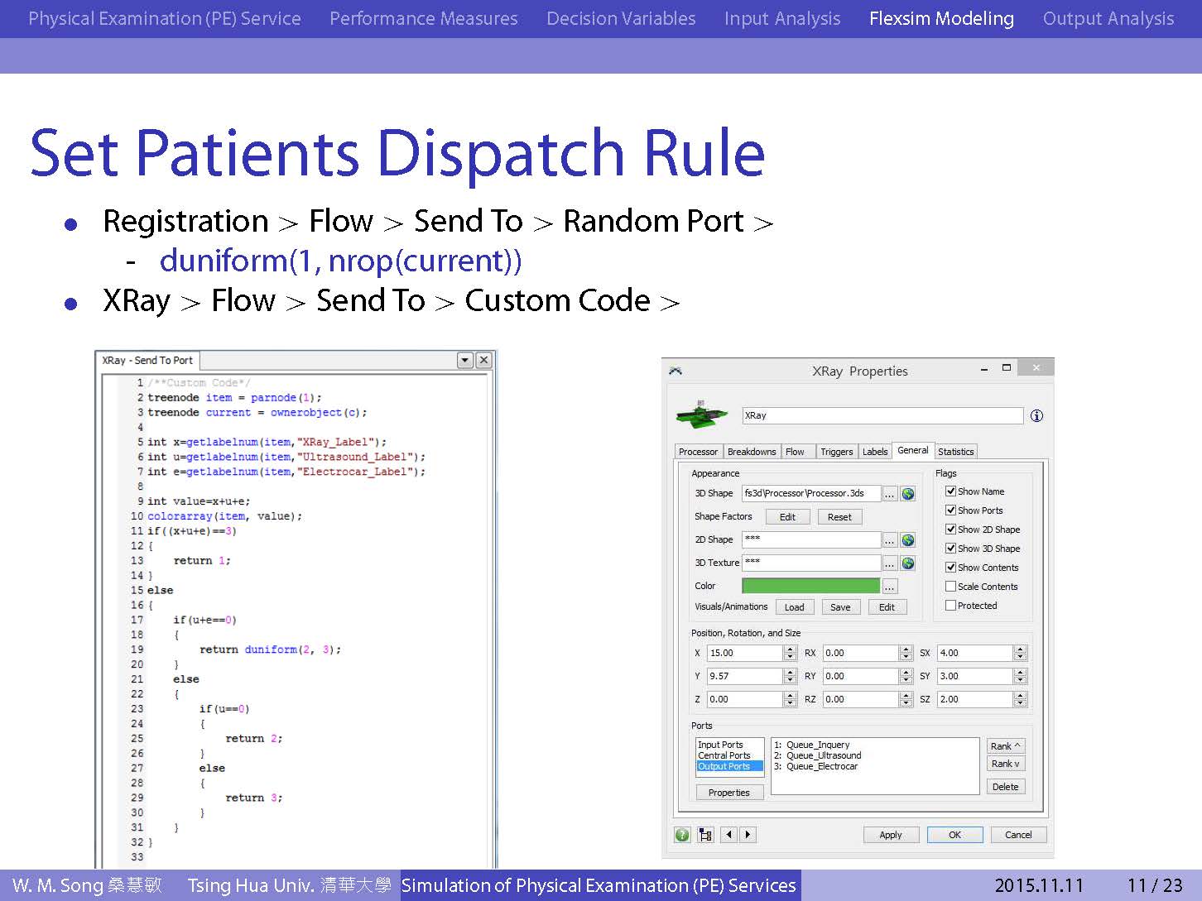1202x901 pixels.
Task: Open the Triggers tab
Action: (x=836, y=452)
